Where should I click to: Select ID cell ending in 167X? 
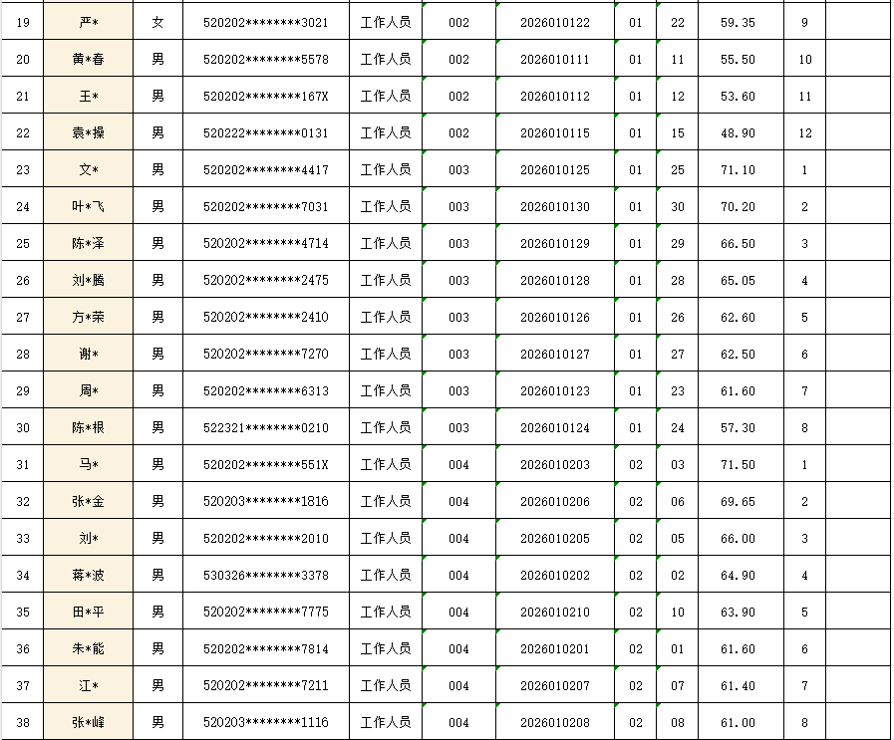265,96
